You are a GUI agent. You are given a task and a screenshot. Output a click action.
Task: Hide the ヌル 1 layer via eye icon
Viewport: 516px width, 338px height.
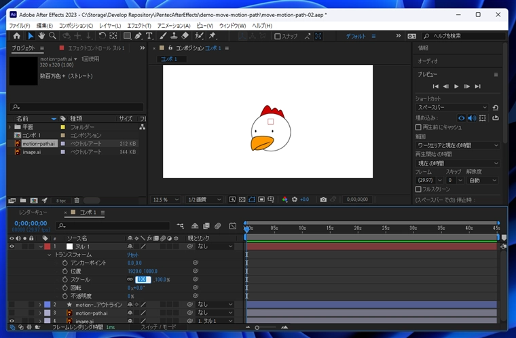coord(12,246)
